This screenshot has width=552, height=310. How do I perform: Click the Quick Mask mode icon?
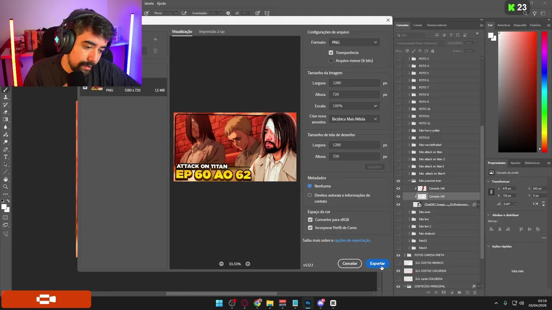click(6, 218)
